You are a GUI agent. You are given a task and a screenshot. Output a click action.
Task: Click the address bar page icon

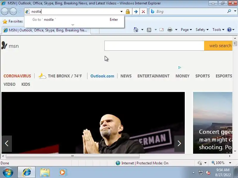coord(27,12)
